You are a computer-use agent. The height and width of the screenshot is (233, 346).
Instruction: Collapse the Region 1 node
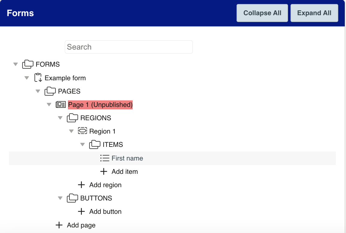pyautogui.click(x=71, y=131)
